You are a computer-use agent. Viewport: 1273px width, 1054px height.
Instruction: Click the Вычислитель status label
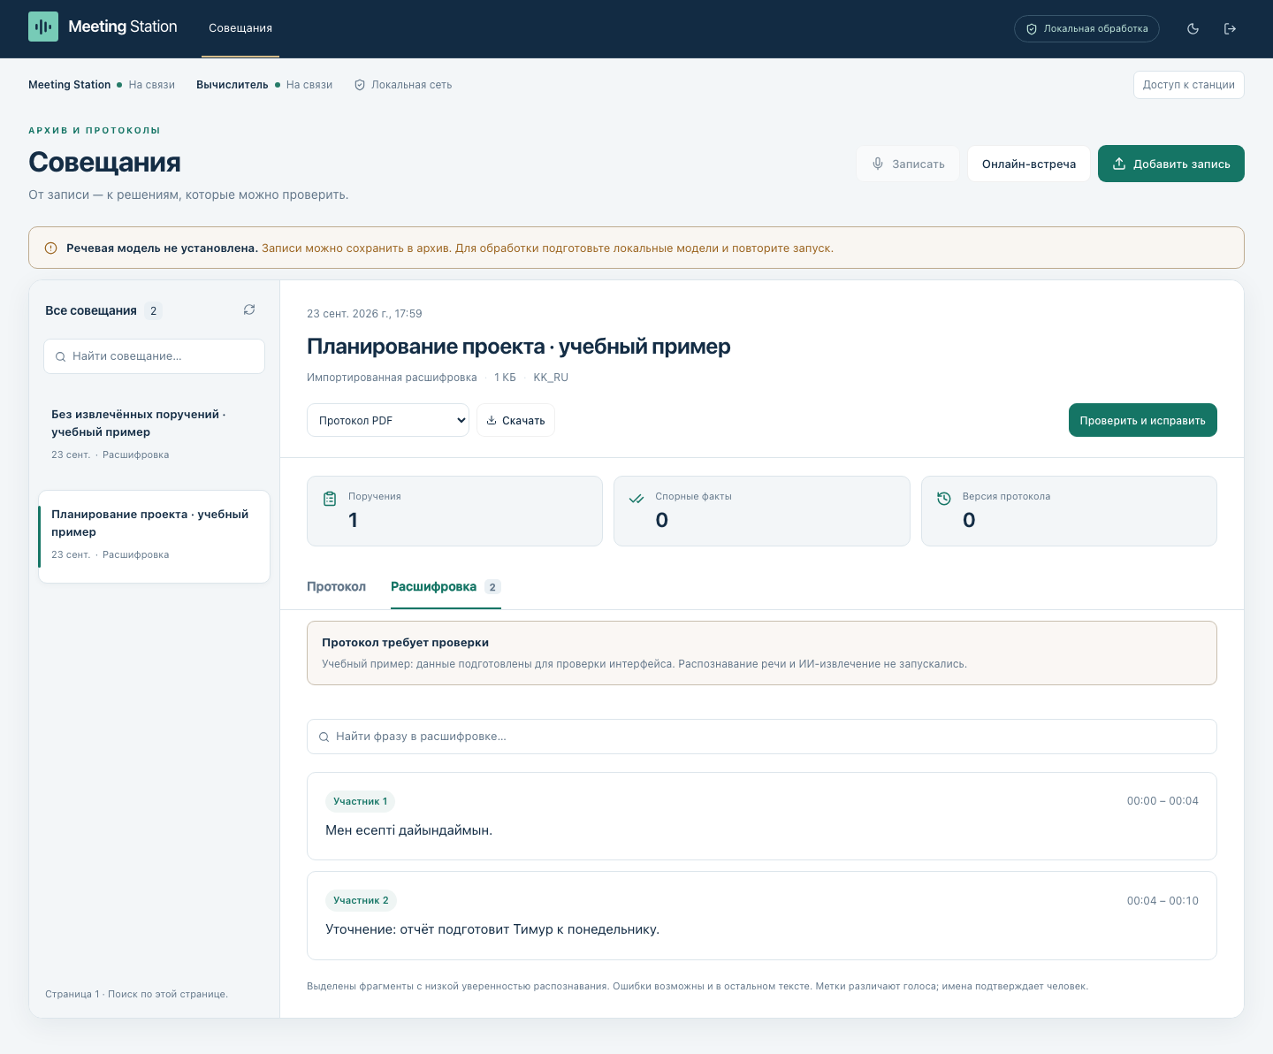pyautogui.click(x=232, y=85)
